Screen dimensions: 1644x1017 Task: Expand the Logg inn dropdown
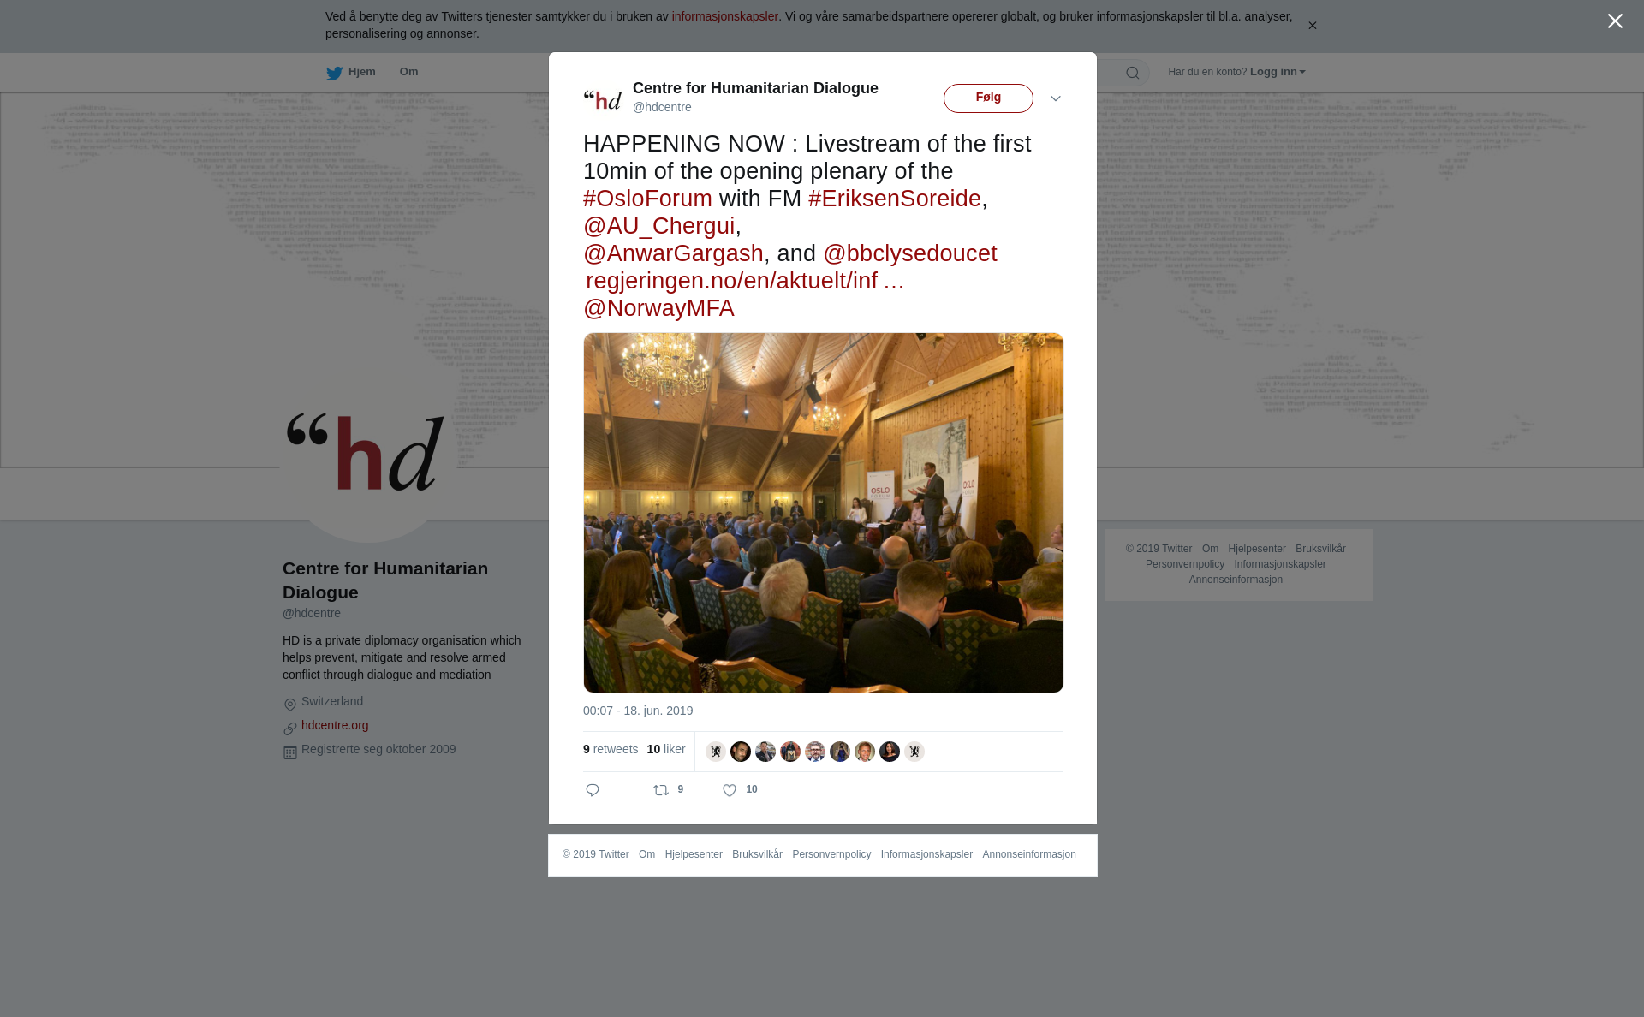(1277, 72)
